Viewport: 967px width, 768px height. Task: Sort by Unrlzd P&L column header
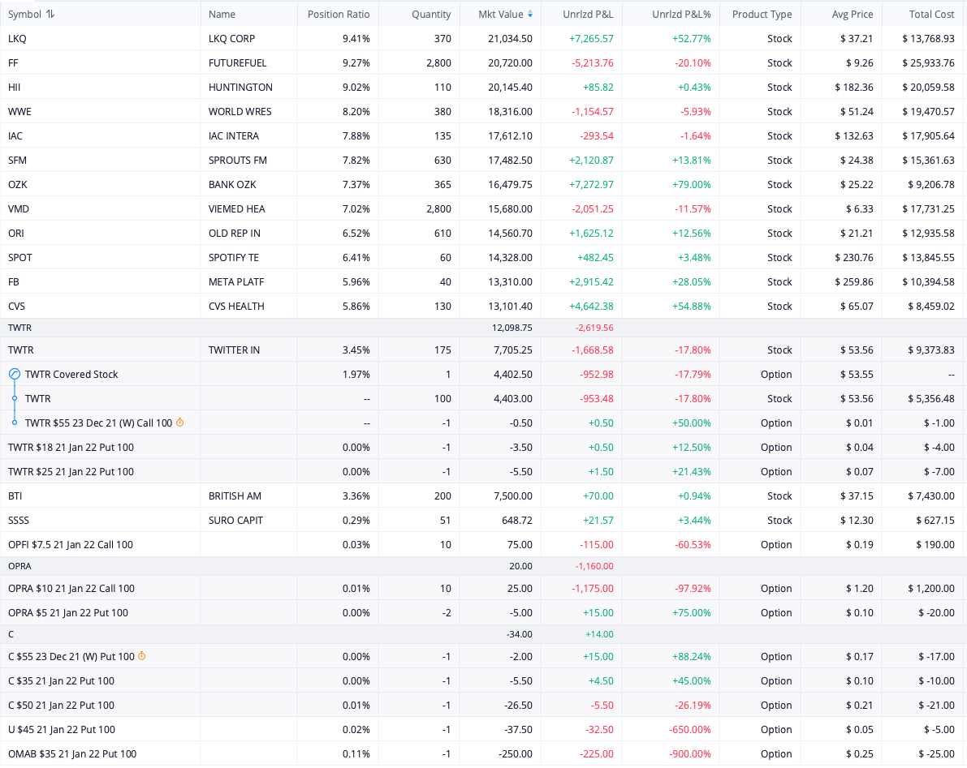[588, 14]
